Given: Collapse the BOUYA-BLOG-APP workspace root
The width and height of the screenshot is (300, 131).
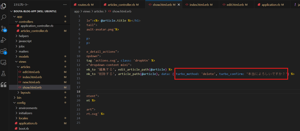Looking at the screenshot, I should (x=11, y=11).
